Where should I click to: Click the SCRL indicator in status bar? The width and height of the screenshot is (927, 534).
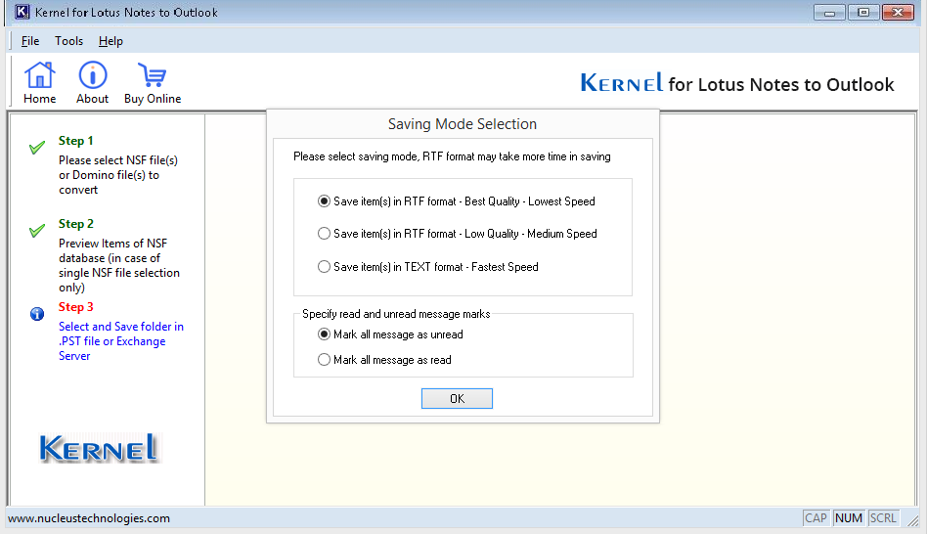tap(883, 518)
